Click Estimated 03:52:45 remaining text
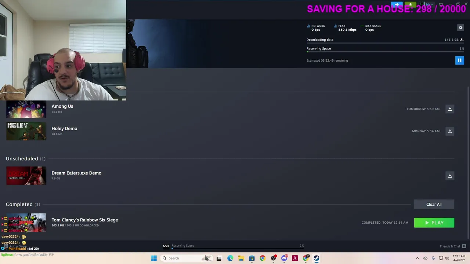 [x=327, y=60]
